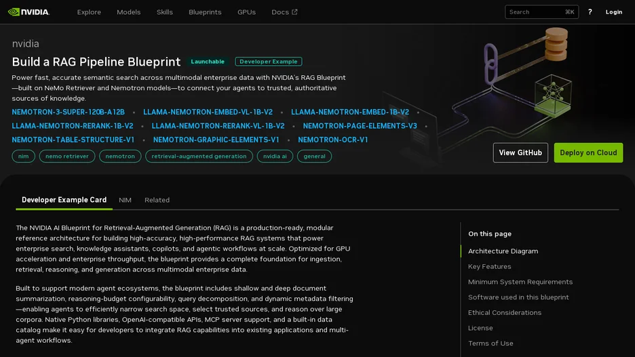Jump to License section

tap(480, 328)
